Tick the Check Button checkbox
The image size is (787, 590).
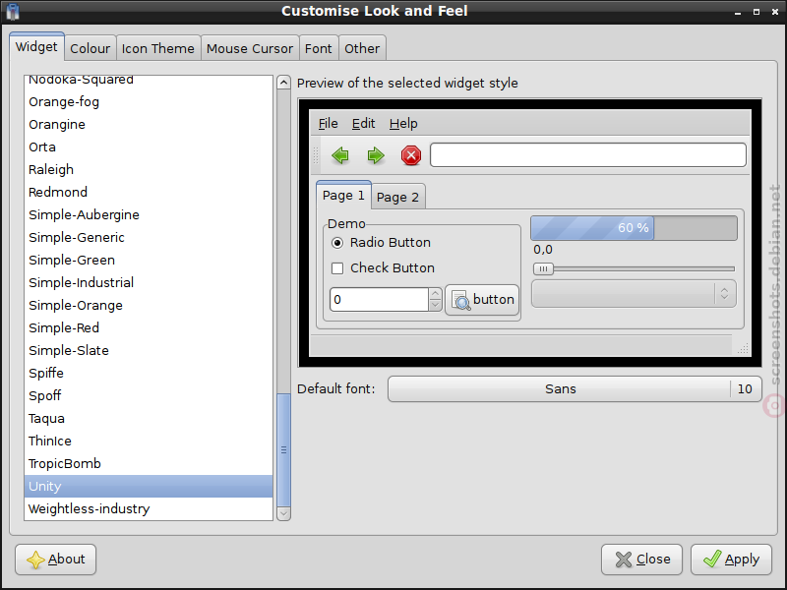pos(384,267)
